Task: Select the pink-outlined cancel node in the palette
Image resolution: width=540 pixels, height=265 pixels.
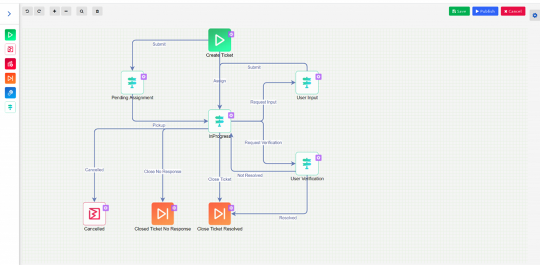Action: [x=10, y=49]
